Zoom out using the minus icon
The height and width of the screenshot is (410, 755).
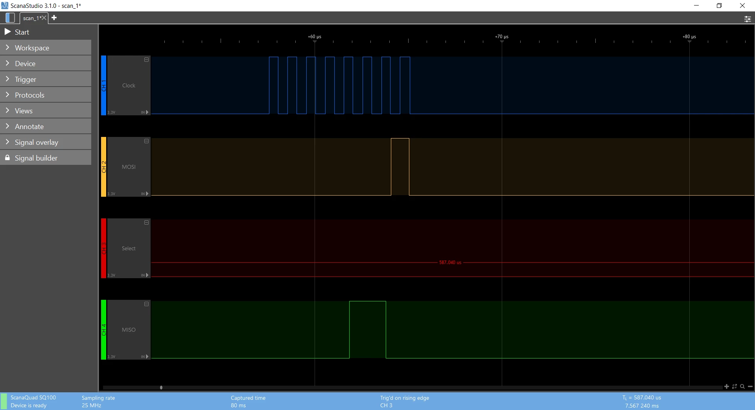point(750,386)
